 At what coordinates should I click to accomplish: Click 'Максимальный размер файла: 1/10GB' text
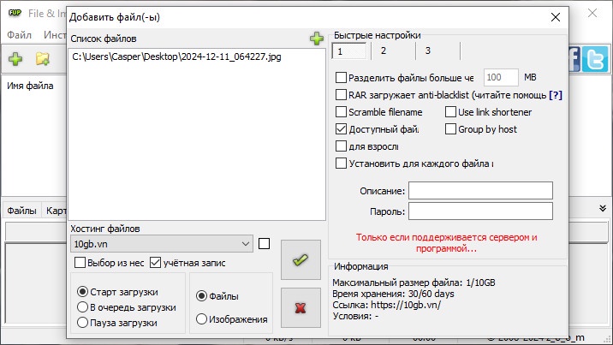click(414, 283)
